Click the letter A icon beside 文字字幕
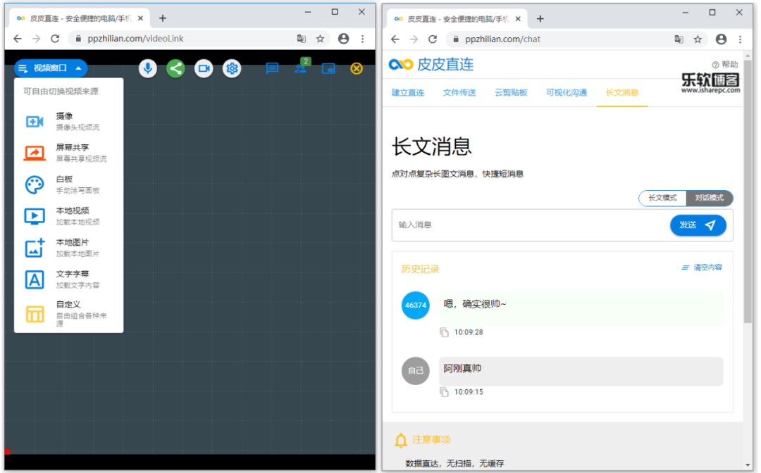Image resolution: width=761 pixels, height=473 pixels. click(35, 279)
